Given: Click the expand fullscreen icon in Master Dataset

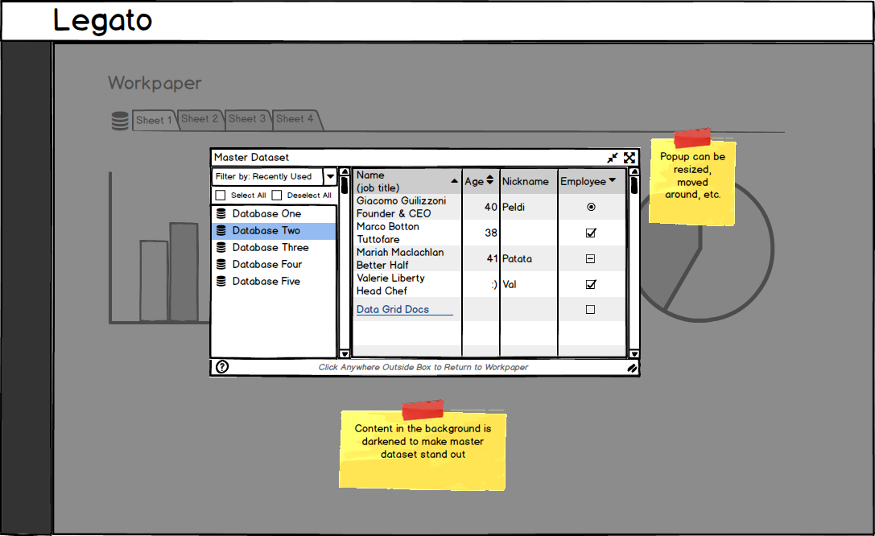Looking at the screenshot, I should pos(629,158).
